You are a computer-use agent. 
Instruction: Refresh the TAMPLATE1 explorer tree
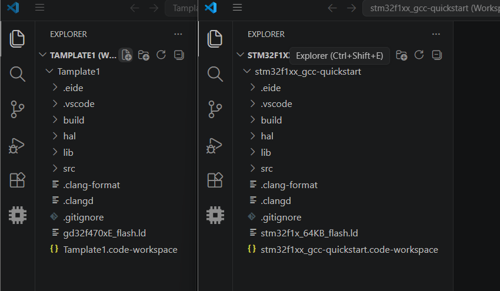(x=161, y=55)
